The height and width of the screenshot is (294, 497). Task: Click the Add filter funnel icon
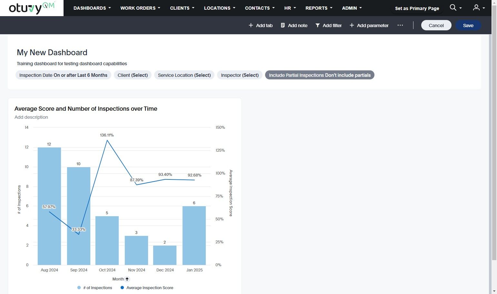[x=318, y=25]
